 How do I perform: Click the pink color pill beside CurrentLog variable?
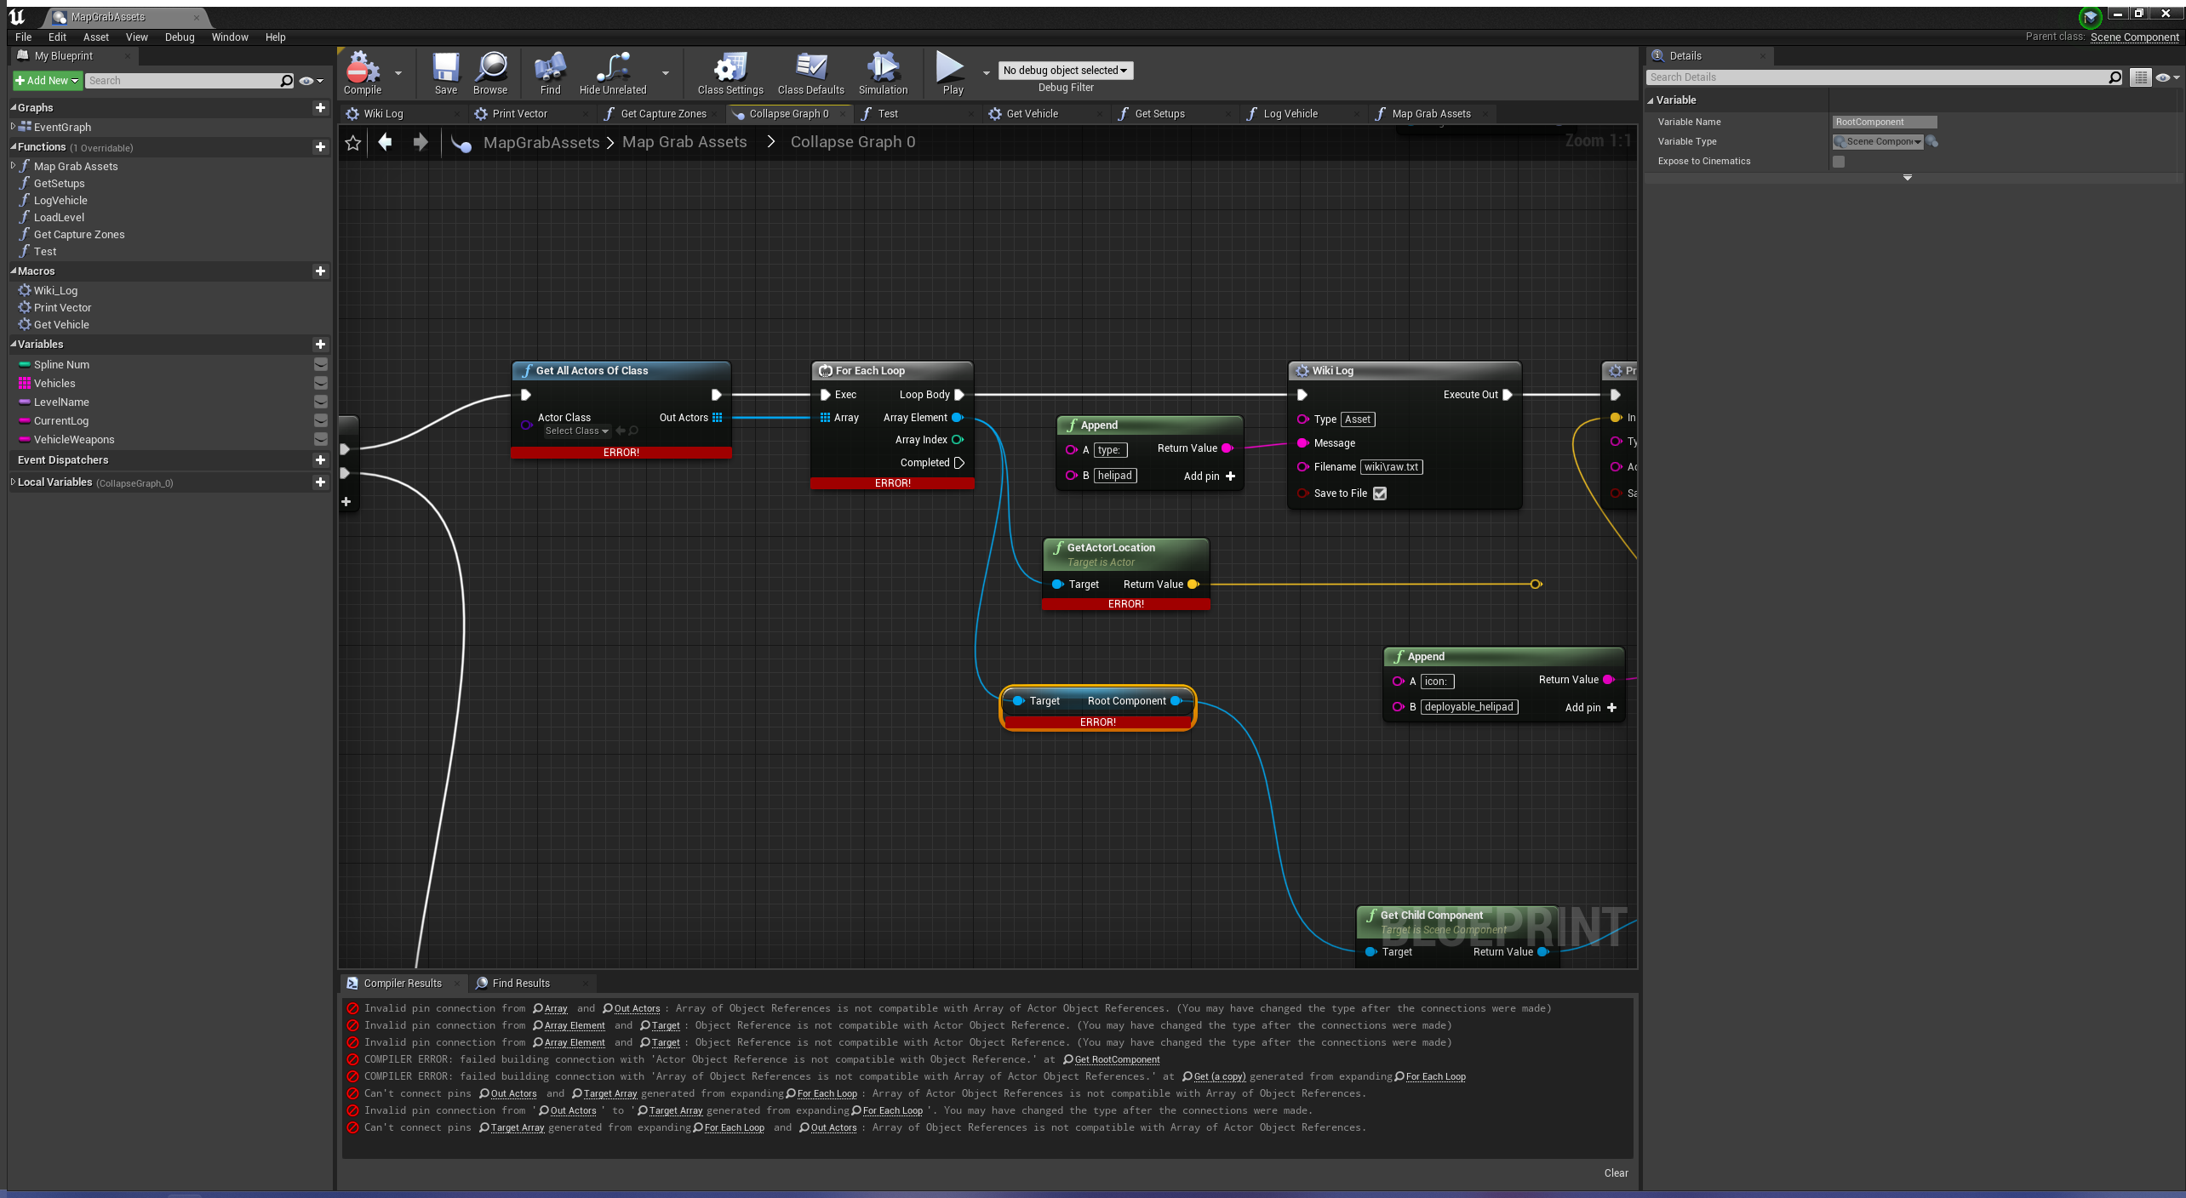point(23,420)
